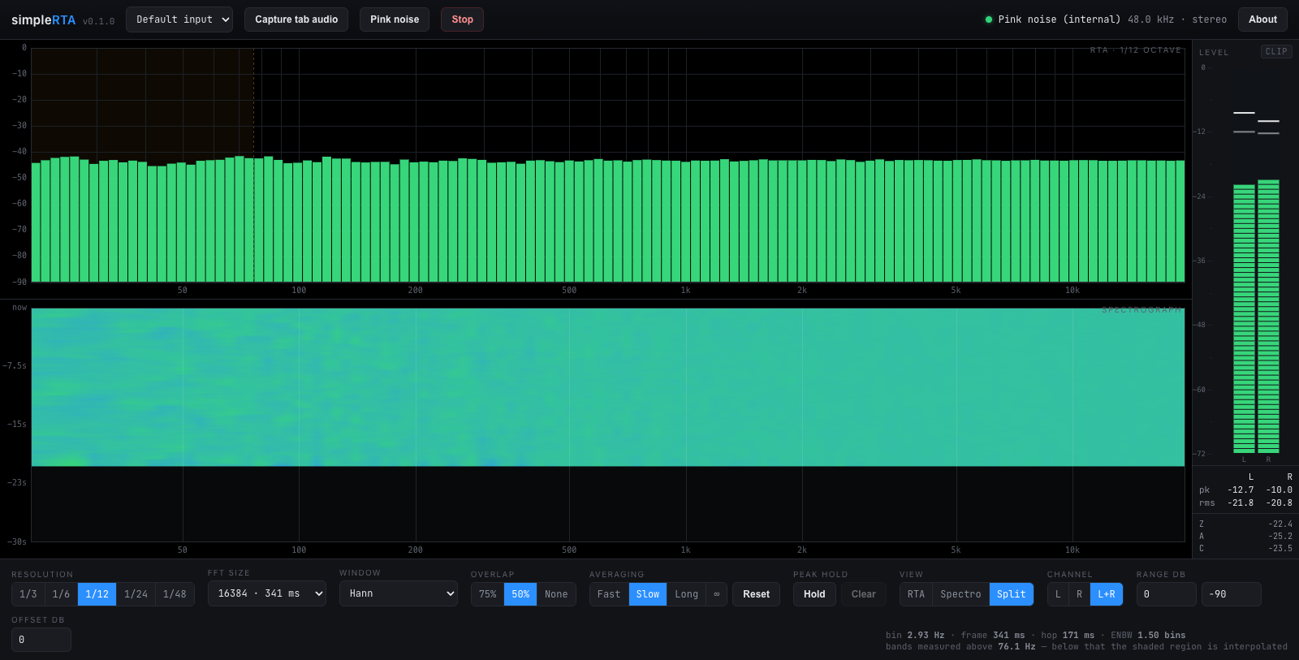The height and width of the screenshot is (660, 1299).
Task: Switch to the Spectro view
Action: (960, 594)
